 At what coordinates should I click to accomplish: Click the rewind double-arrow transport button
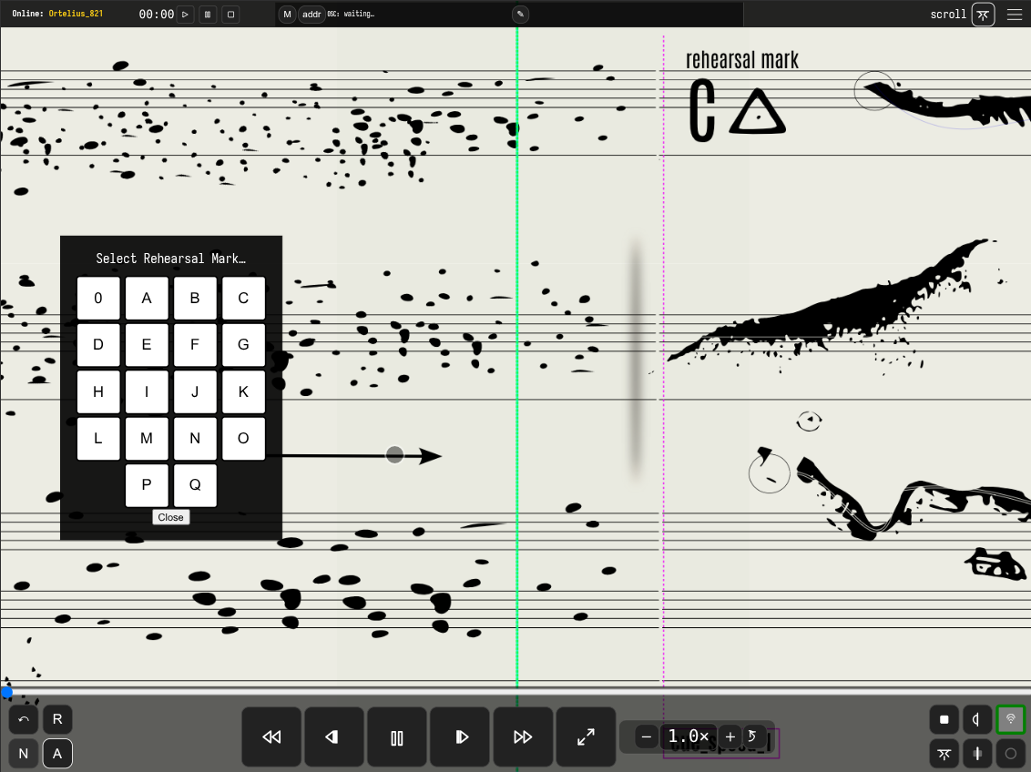[271, 737]
